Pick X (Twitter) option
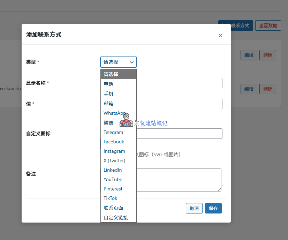 click(114, 160)
